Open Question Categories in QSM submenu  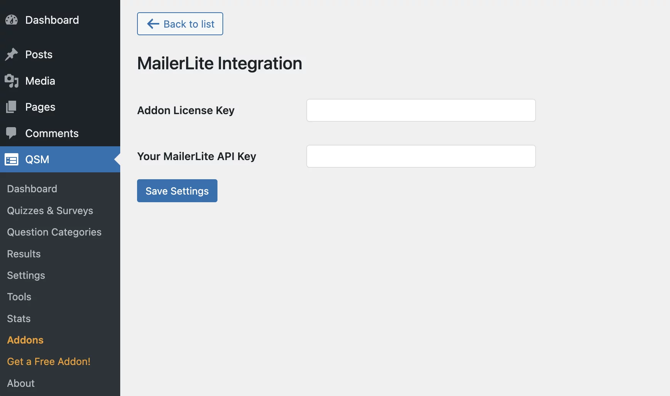54,232
